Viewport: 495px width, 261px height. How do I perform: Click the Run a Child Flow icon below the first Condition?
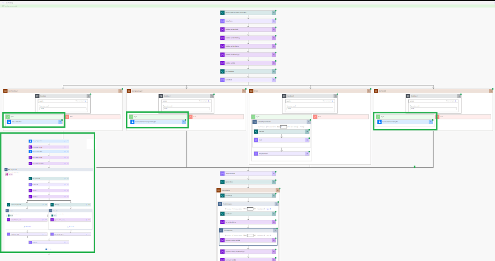click(9, 122)
